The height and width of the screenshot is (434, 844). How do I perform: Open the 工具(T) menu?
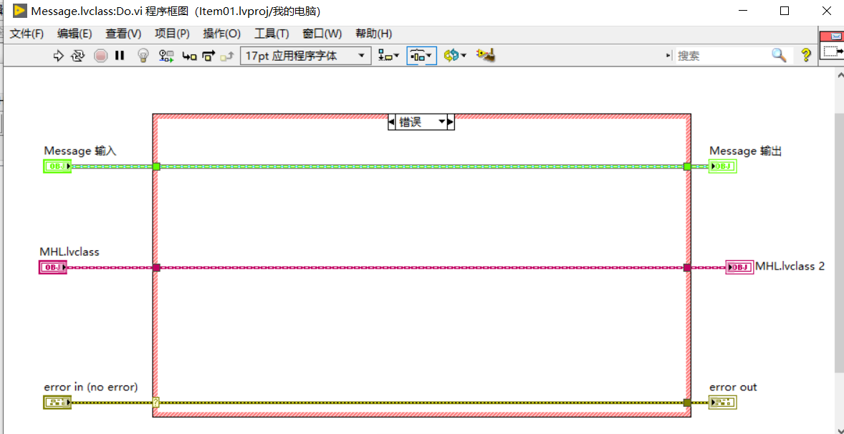pyautogui.click(x=272, y=34)
